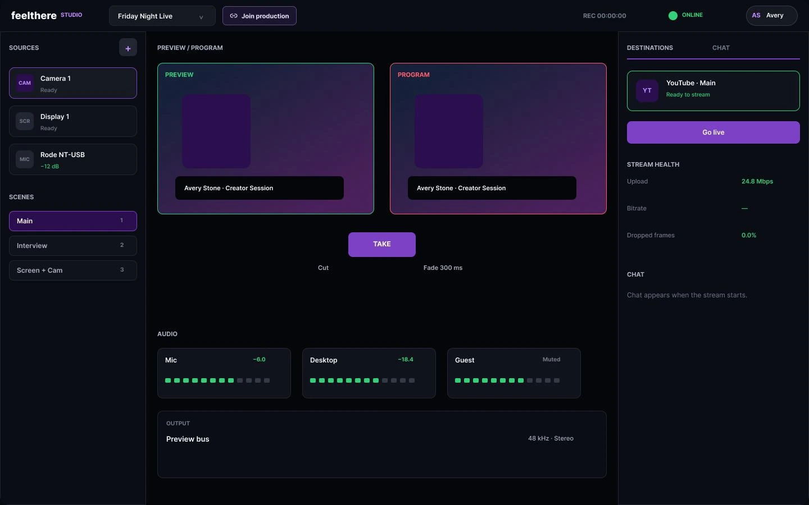Click the Desktop −18.4 level value
Image resolution: width=809 pixels, height=505 pixels.
(406, 360)
